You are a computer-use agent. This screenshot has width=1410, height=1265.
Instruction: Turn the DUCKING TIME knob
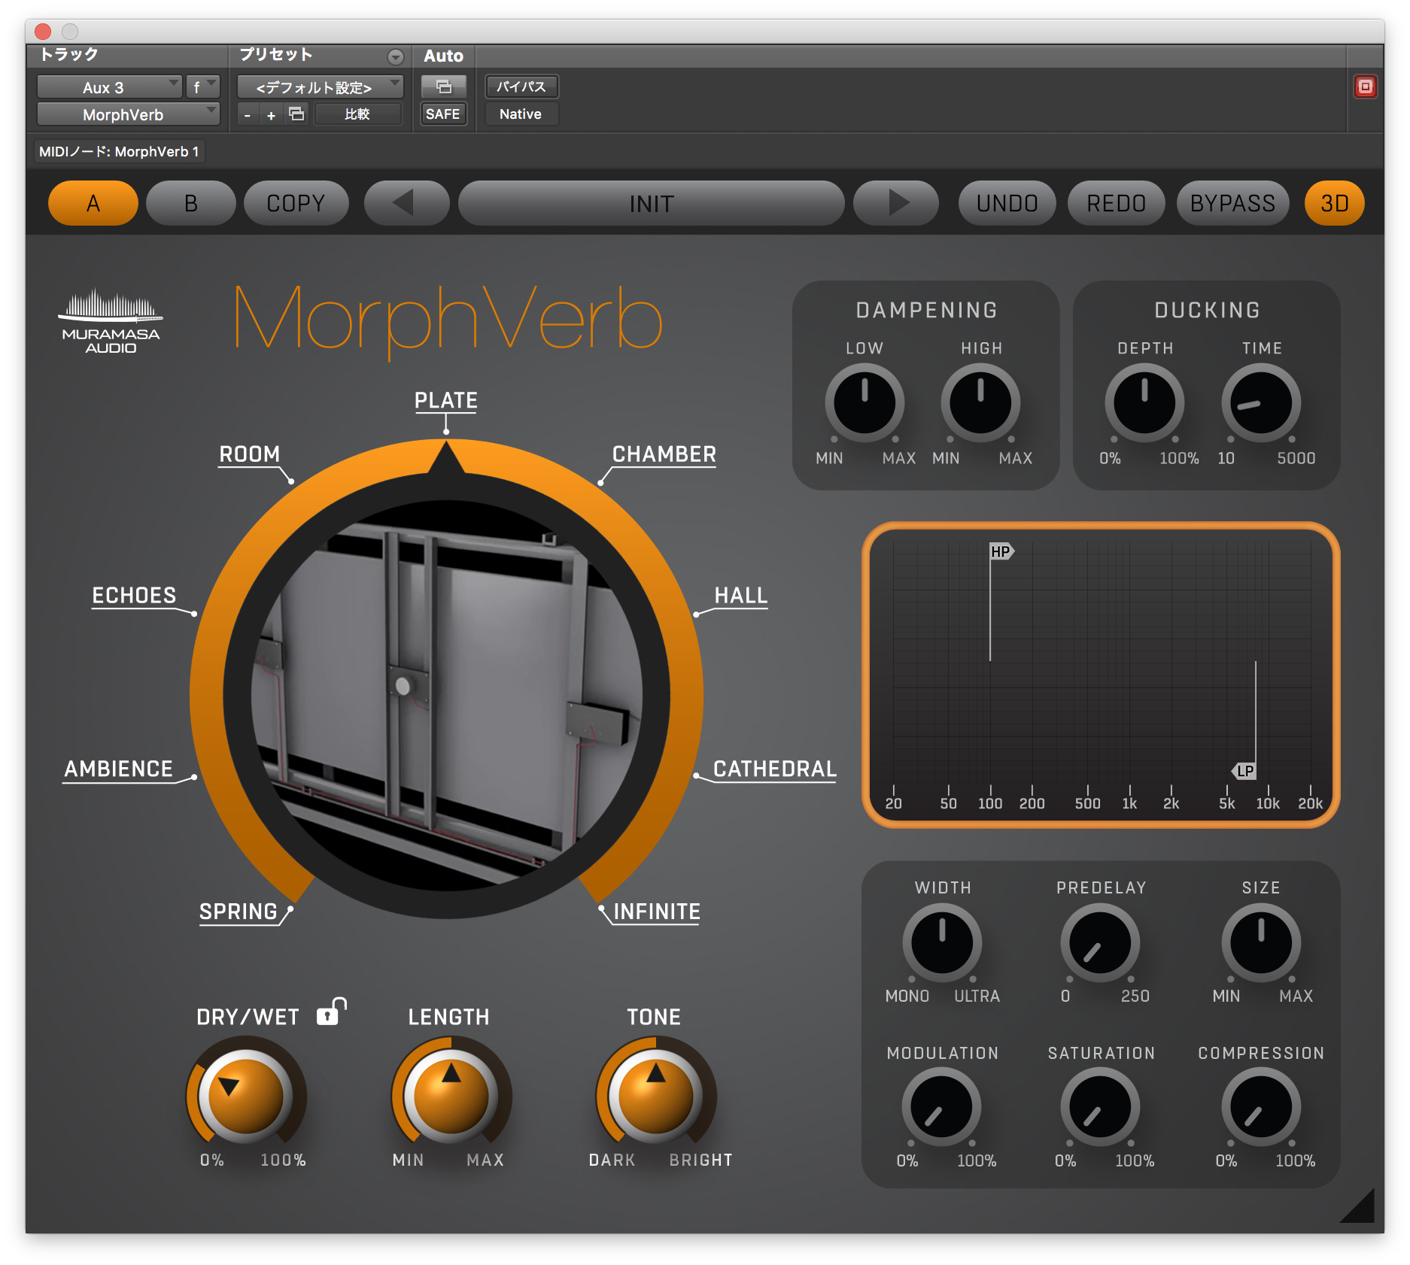tap(1261, 403)
